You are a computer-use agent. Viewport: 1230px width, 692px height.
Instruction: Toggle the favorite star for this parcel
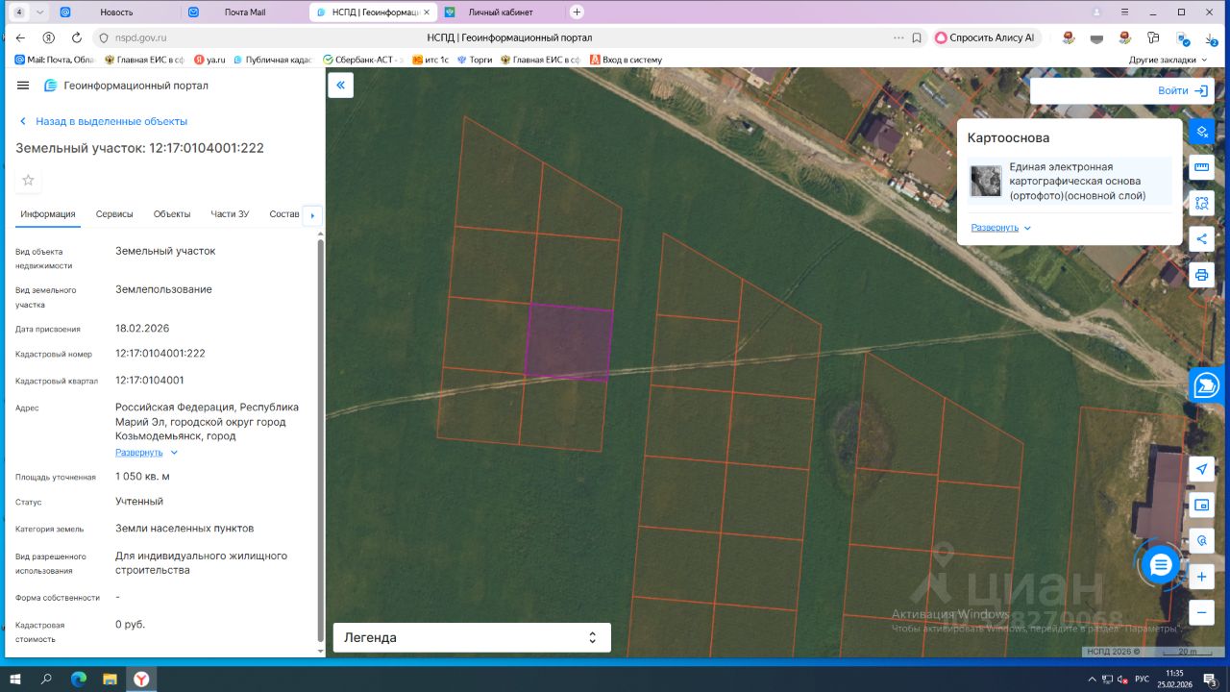(x=28, y=180)
